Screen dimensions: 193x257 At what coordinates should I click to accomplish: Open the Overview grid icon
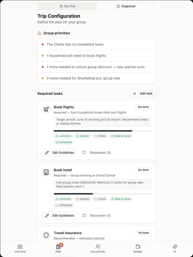pos(20,247)
